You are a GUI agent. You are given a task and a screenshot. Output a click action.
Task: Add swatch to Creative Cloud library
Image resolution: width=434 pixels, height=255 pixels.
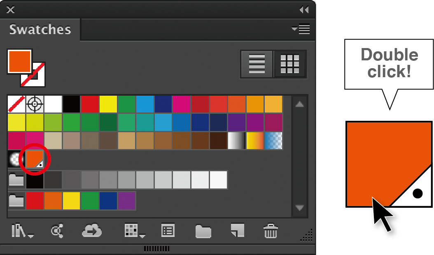[92, 232]
